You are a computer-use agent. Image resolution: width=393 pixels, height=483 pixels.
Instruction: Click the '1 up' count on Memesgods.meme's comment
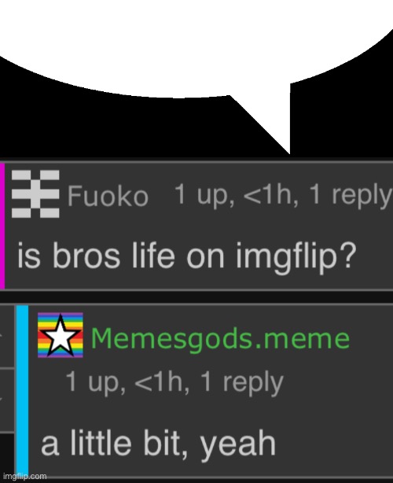click(96, 383)
